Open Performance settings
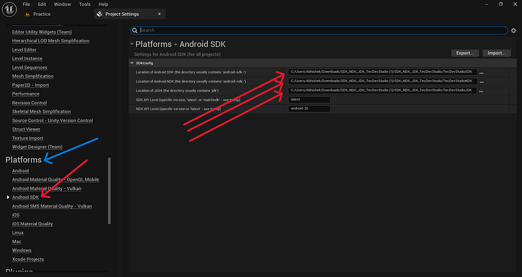The width and height of the screenshot is (522, 277). tap(26, 94)
